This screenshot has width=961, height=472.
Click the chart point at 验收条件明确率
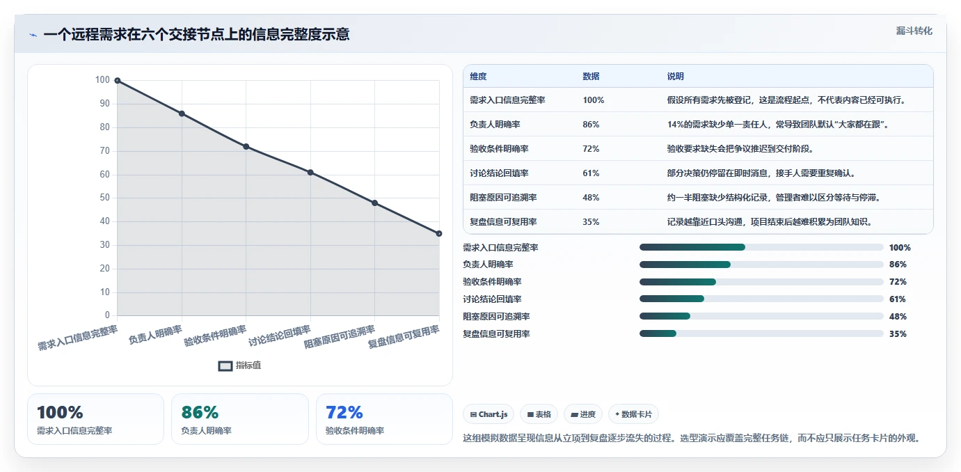click(246, 146)
